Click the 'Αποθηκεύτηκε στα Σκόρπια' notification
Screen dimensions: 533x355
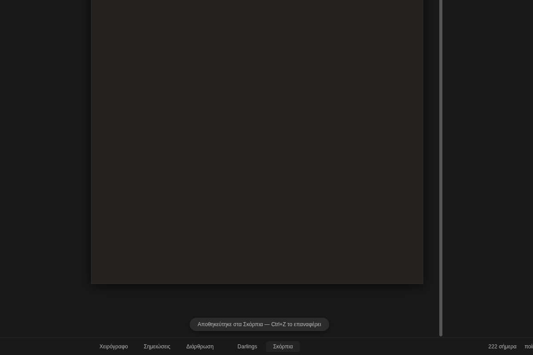pyautogui.click(x=259, y=324)
